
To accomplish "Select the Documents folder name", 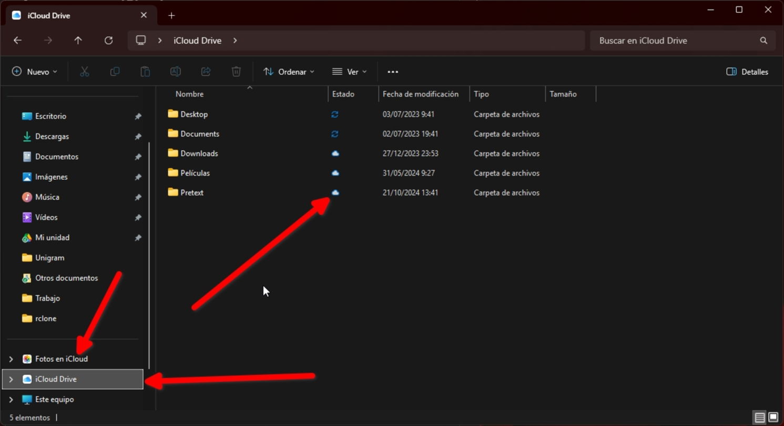I will [x=200, y=134].
